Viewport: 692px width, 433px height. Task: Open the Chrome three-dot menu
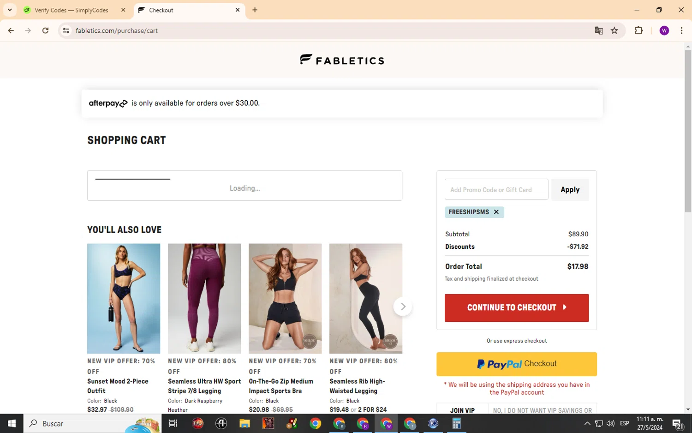tap(681, 30)
